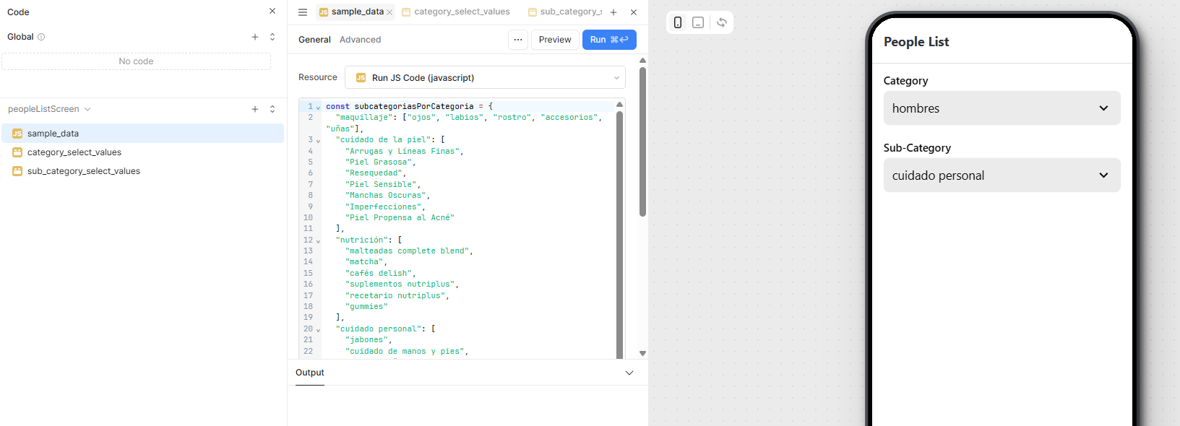Viewport: 1180px width, 426px height.
Task: Click code line containing "jabones"
Action: click(x=369, y=340)
